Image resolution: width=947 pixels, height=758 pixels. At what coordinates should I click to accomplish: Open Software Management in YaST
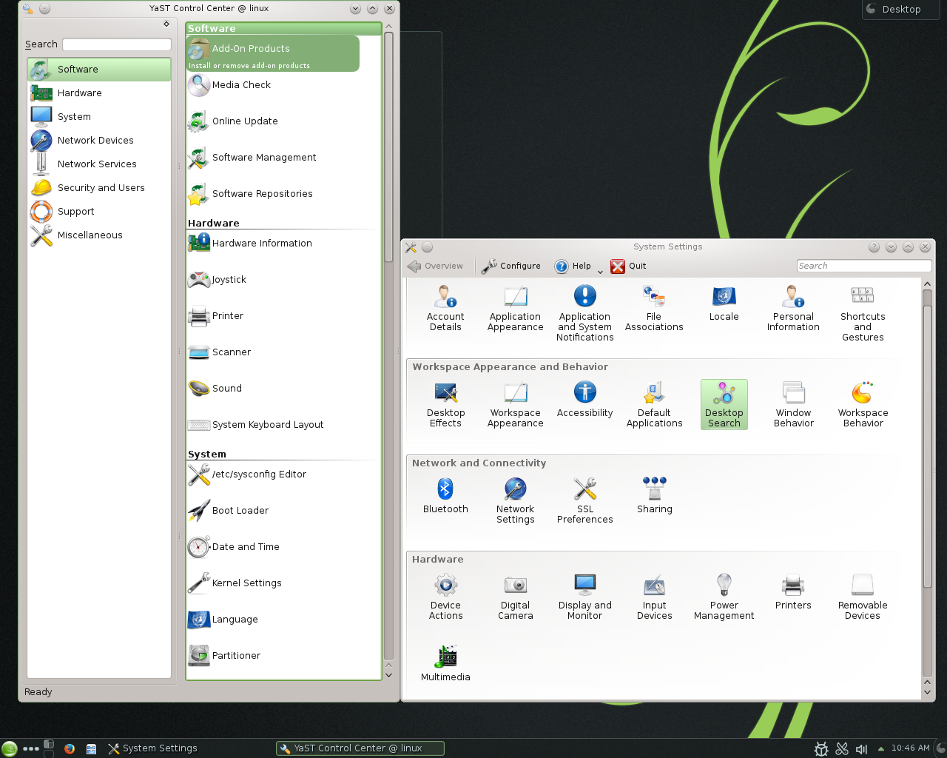pos(252,158)
